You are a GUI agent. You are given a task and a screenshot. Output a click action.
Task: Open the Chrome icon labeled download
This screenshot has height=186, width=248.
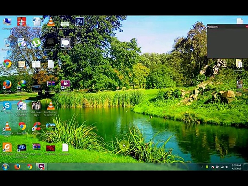[x=22, y=126]
